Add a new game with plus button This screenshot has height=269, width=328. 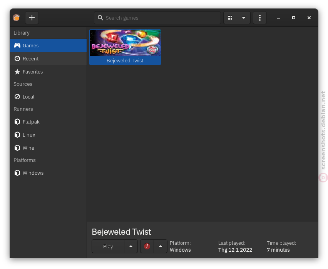[x=32, y=18]
